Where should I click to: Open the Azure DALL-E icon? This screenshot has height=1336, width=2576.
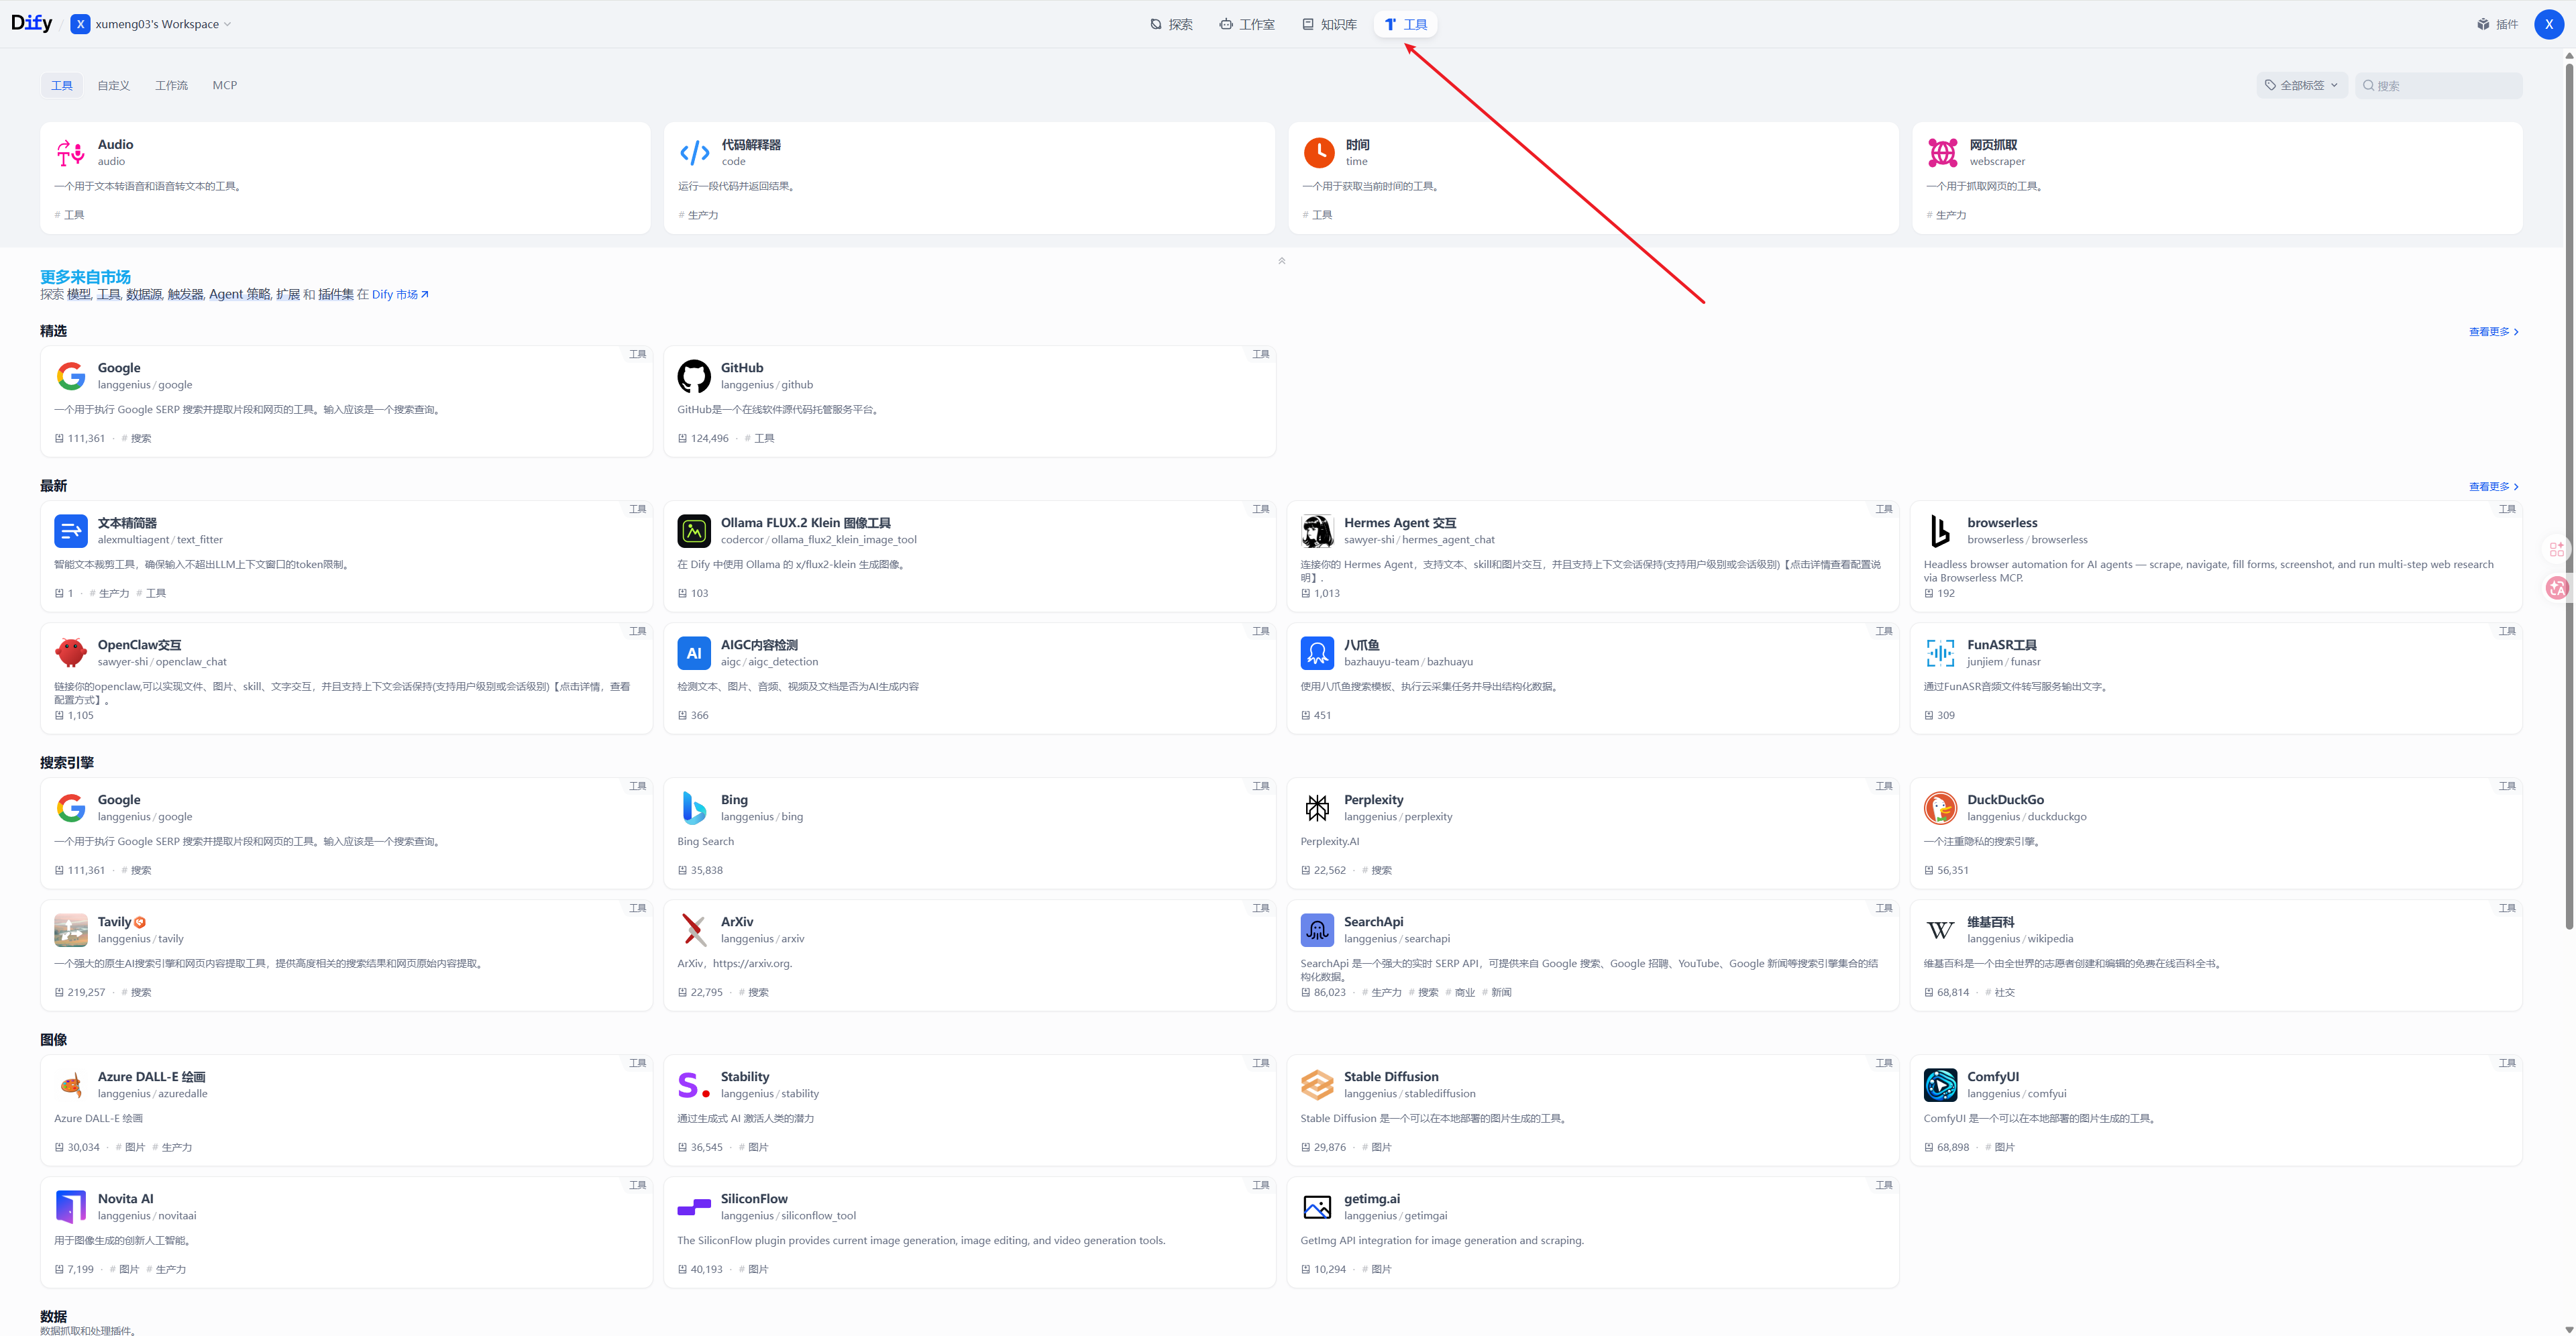(71, 1085)
